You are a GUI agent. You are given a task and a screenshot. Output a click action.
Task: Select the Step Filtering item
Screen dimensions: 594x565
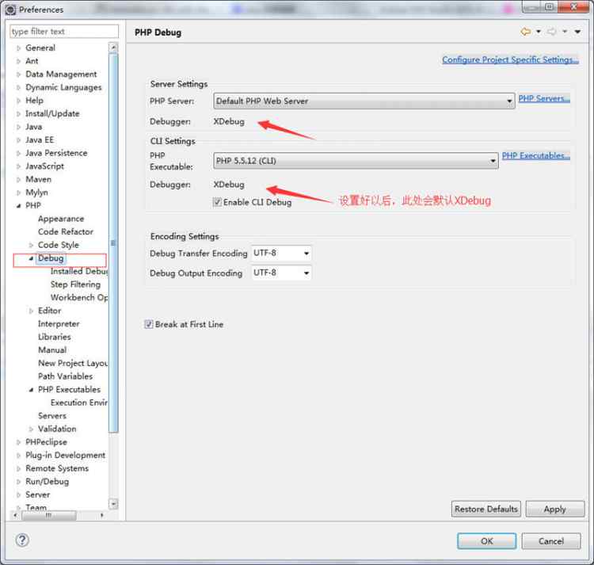point(75,284)
